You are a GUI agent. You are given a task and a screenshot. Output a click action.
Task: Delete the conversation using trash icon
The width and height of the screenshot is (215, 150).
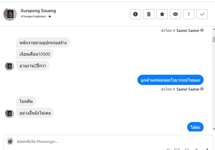pyautogui.click(x=149, y=14)
